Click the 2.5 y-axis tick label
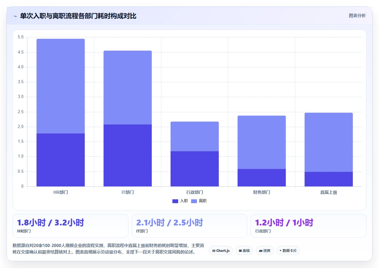This screenshot has width=379, height=268. tap(21, 112)
